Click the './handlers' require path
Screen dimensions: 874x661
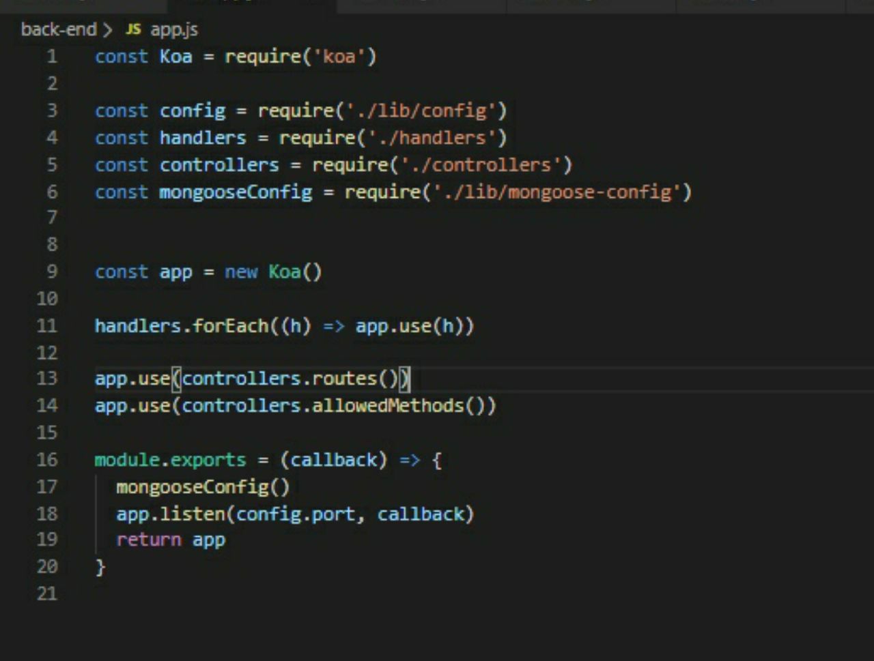point(432,138)
